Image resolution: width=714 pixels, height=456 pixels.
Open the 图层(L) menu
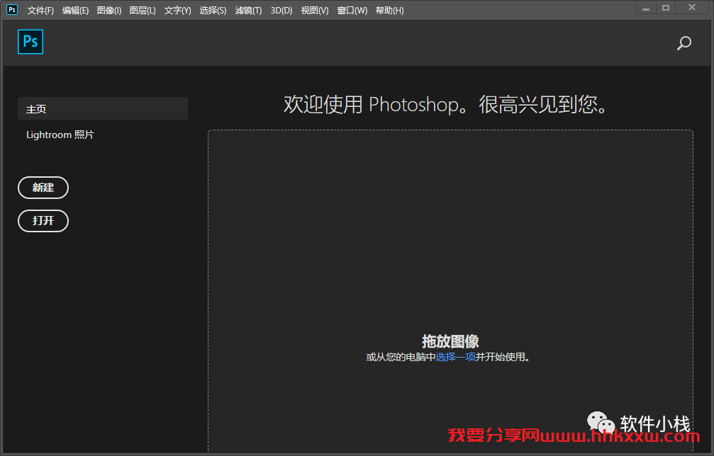[x=143, y=11]
